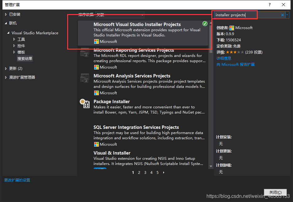Select SQL Server Integration Services Projects result
Viewport: 293px width, 202px height.
click(143, 136)
